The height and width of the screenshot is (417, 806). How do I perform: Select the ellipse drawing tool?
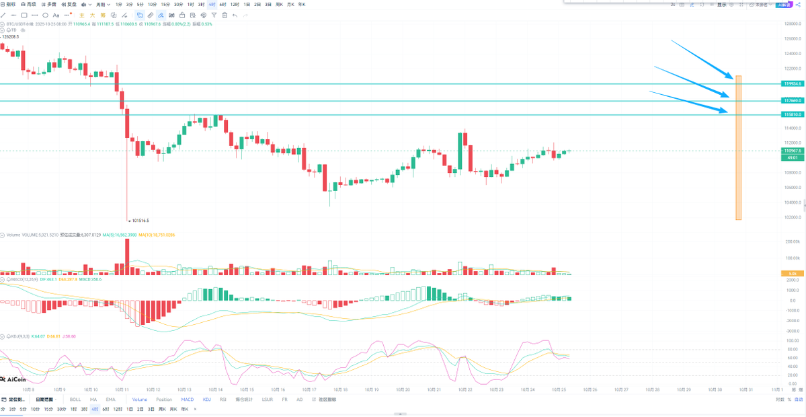coord(45,15)
